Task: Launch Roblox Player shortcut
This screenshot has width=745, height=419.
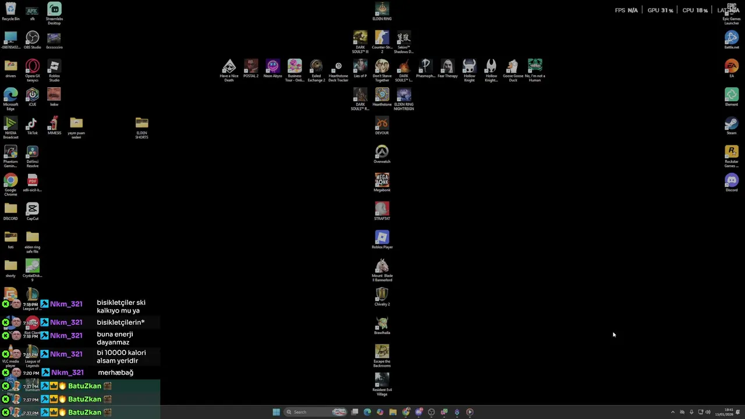Action: coord(382,240)
